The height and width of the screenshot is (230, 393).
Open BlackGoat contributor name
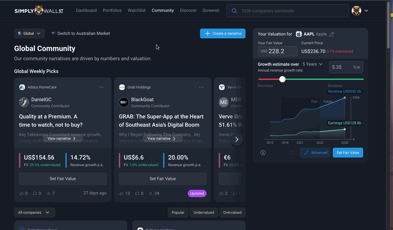click(x=142, y=99)
